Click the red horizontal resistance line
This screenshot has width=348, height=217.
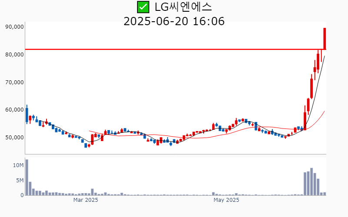click(175, 49)
